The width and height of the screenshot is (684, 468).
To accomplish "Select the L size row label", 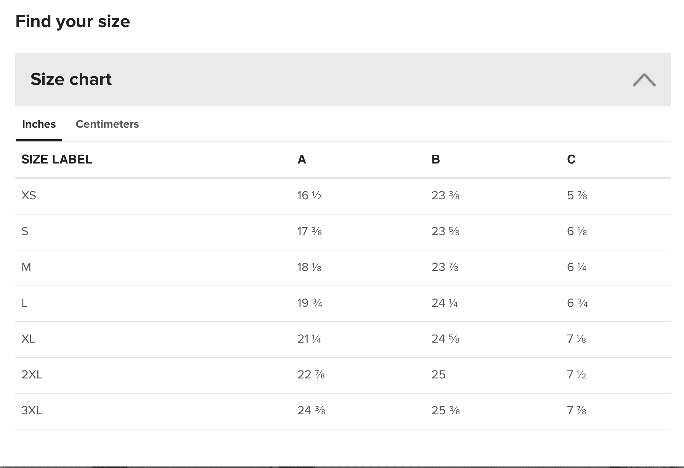I will click(24, 303).
